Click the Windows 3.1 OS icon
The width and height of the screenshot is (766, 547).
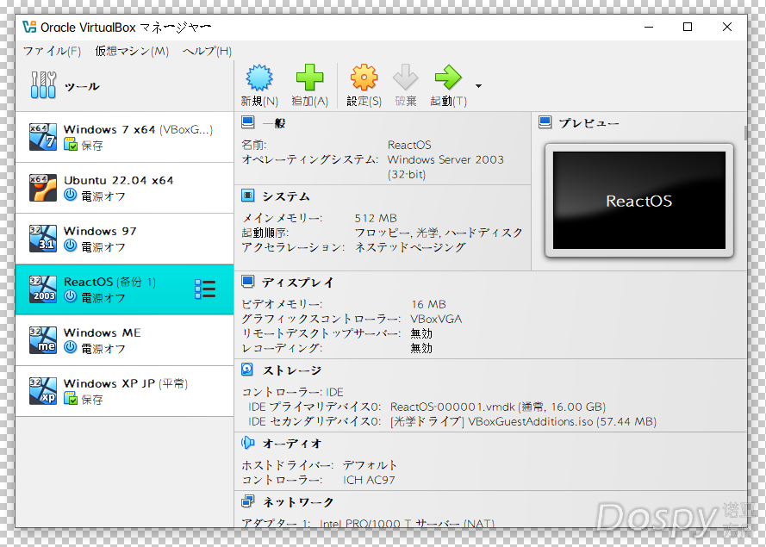pyautogui.click(x=43, y=239)
